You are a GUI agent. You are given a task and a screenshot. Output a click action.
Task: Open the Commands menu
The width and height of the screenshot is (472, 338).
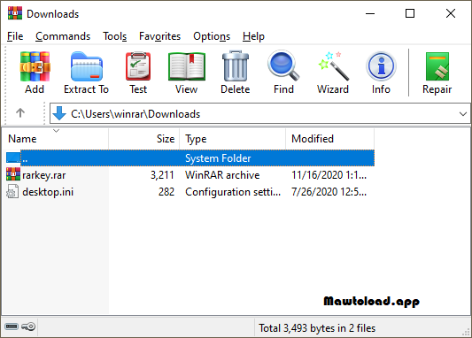point(63,36)
